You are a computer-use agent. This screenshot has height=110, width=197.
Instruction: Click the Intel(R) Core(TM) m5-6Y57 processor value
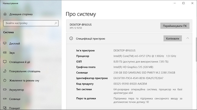coord(145,56)
